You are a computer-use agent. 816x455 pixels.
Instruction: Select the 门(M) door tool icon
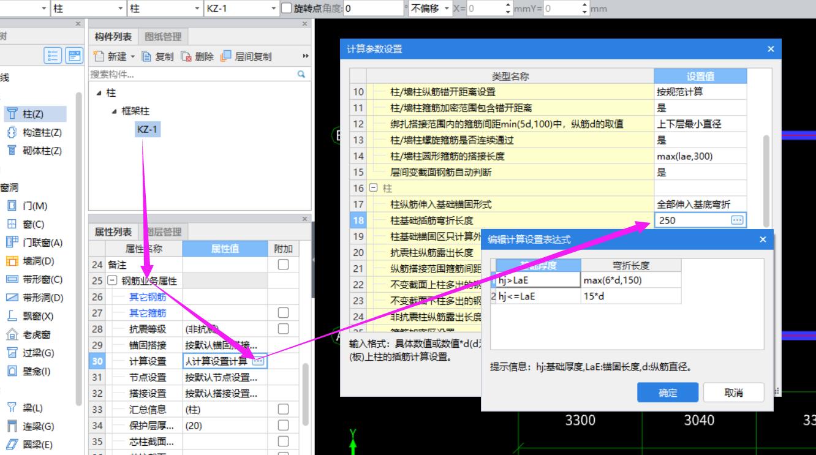12,206
